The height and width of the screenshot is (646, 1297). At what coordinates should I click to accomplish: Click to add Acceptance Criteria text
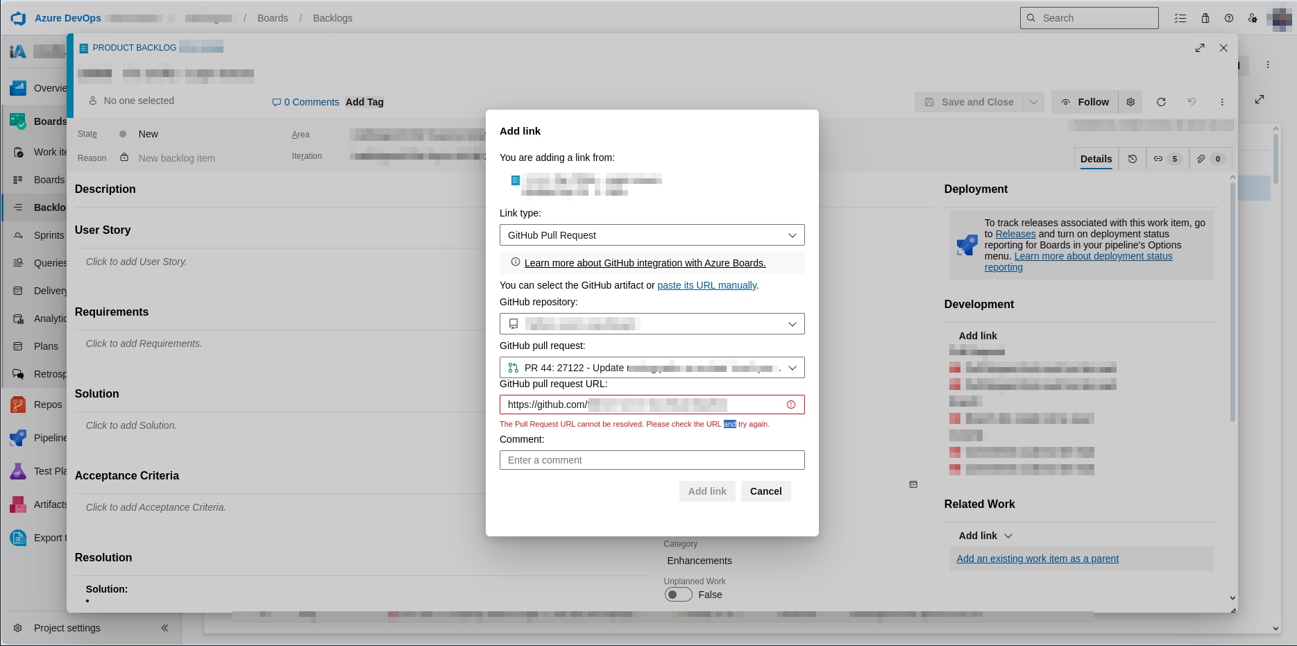pyautogui.click(x=156, y=507)
